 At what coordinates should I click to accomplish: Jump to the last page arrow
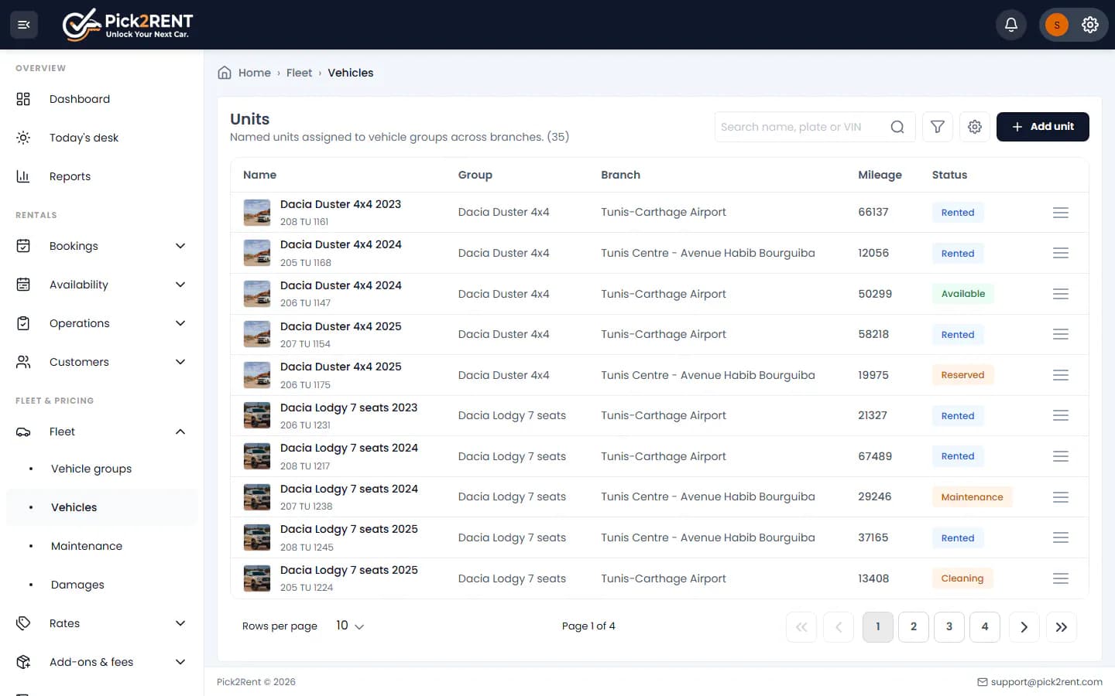pyautogui.click(x=1061, y=627)
